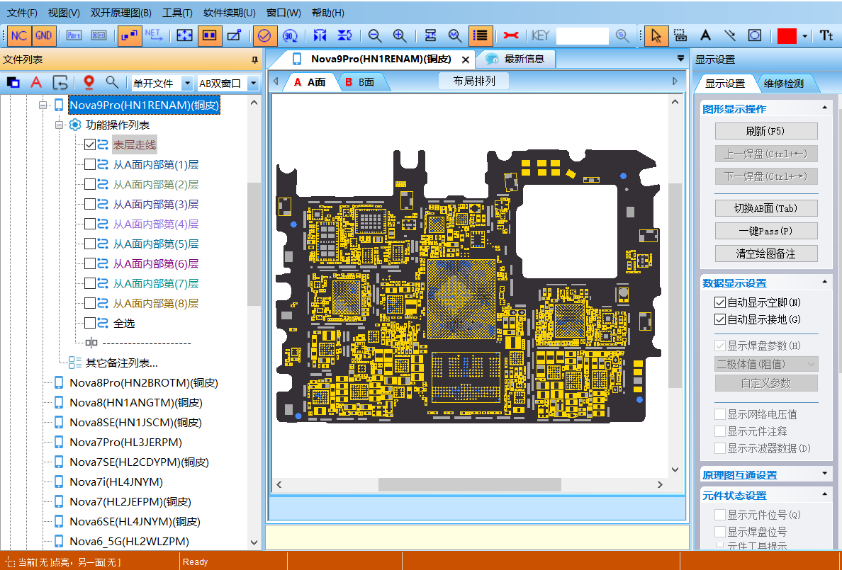
Task: Open the 单开文件 dropdown
Action: [186, 83]
